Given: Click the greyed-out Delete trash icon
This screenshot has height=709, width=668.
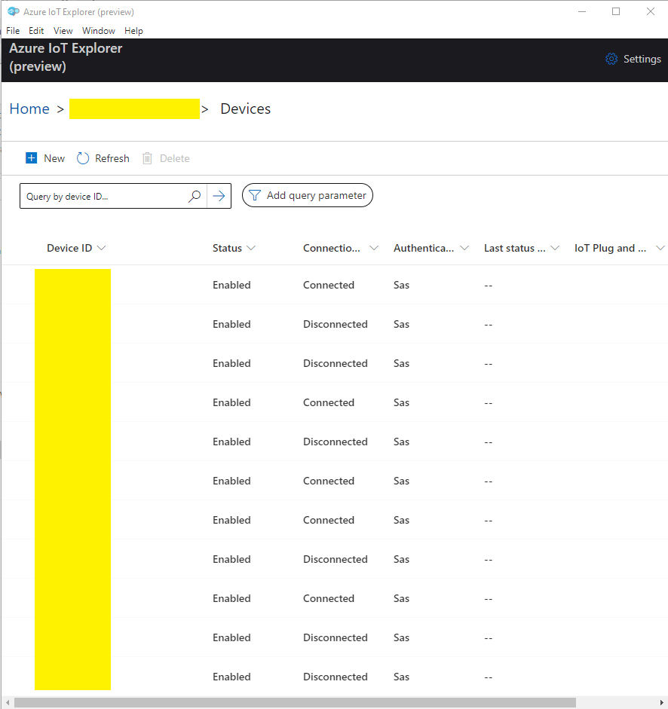Looking at the screenshot, I should click(x=148, y=158).
